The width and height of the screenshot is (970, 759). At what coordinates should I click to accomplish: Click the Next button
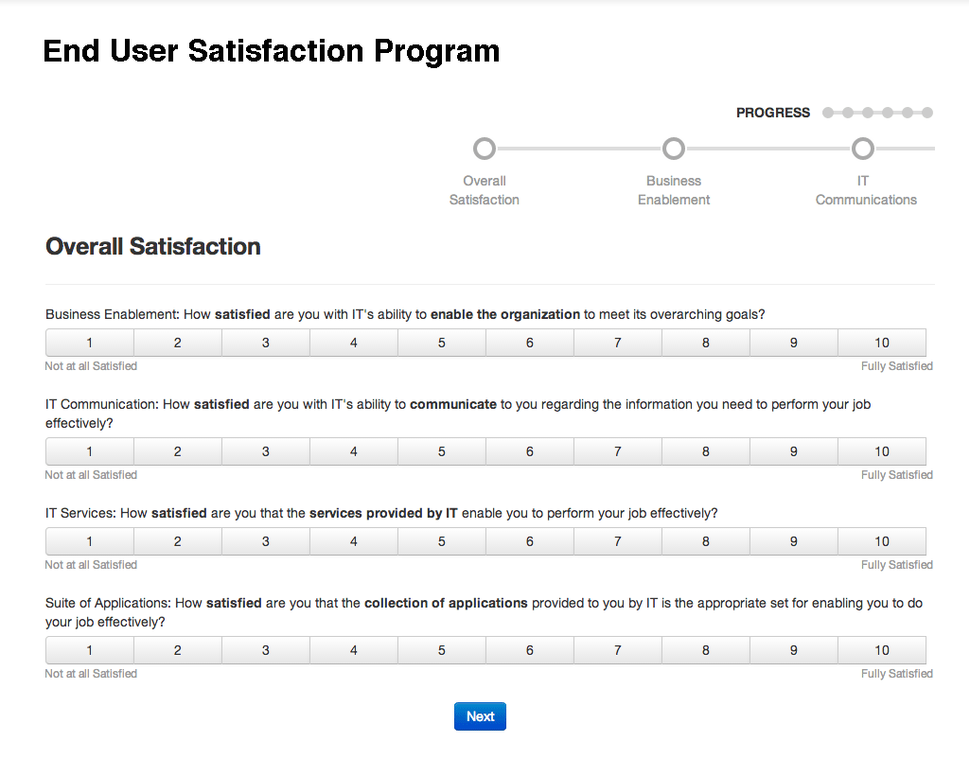click(480, 716)
